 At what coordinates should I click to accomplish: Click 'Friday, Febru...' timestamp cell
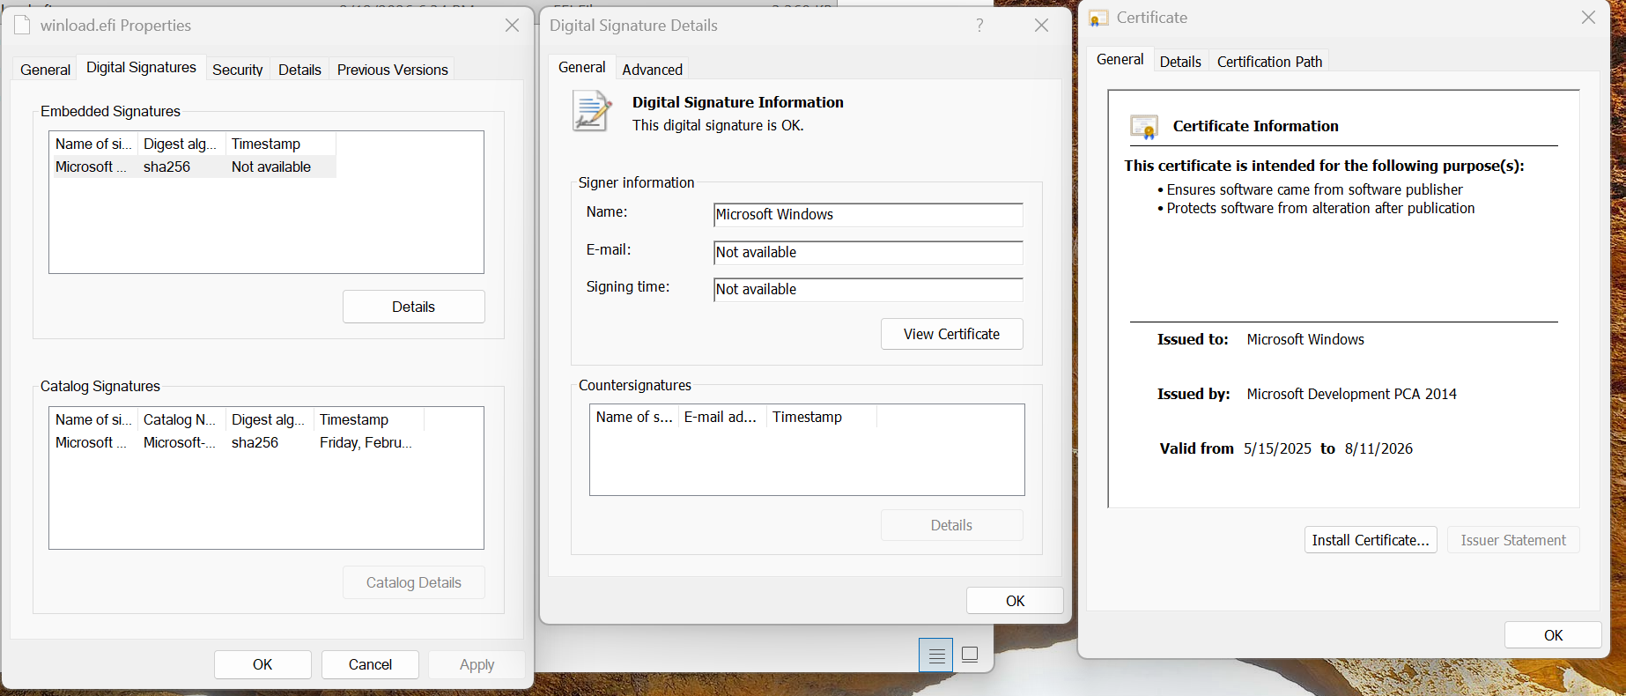[366, 442]
